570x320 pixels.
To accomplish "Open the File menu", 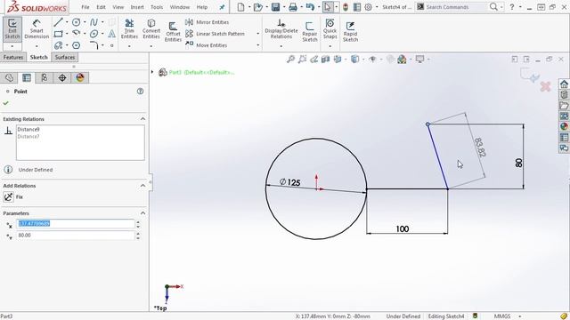I will [x=85, y=7].
